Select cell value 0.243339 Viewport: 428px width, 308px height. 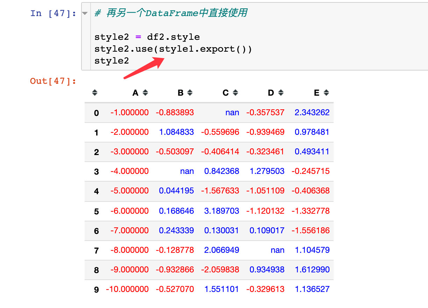click(177, 230)
